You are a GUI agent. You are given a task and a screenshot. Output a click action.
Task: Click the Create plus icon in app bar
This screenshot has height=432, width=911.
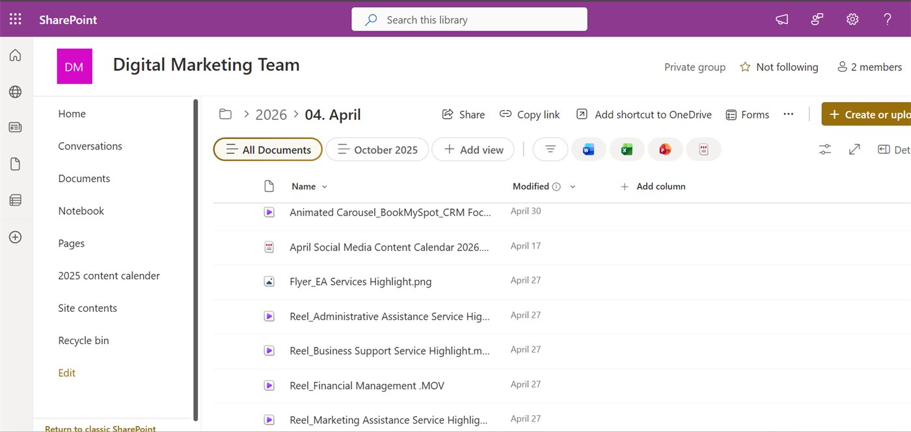[16, 237]
